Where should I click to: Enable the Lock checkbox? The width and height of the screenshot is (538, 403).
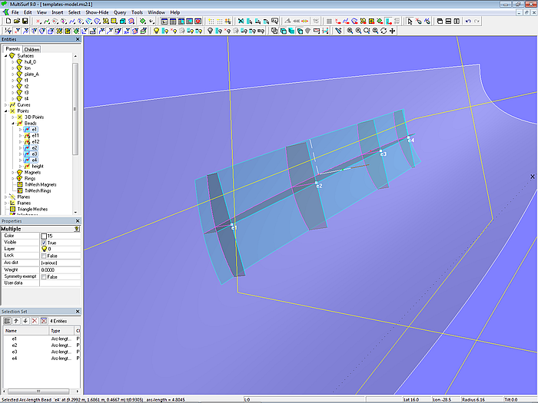[x=44, y=256]
